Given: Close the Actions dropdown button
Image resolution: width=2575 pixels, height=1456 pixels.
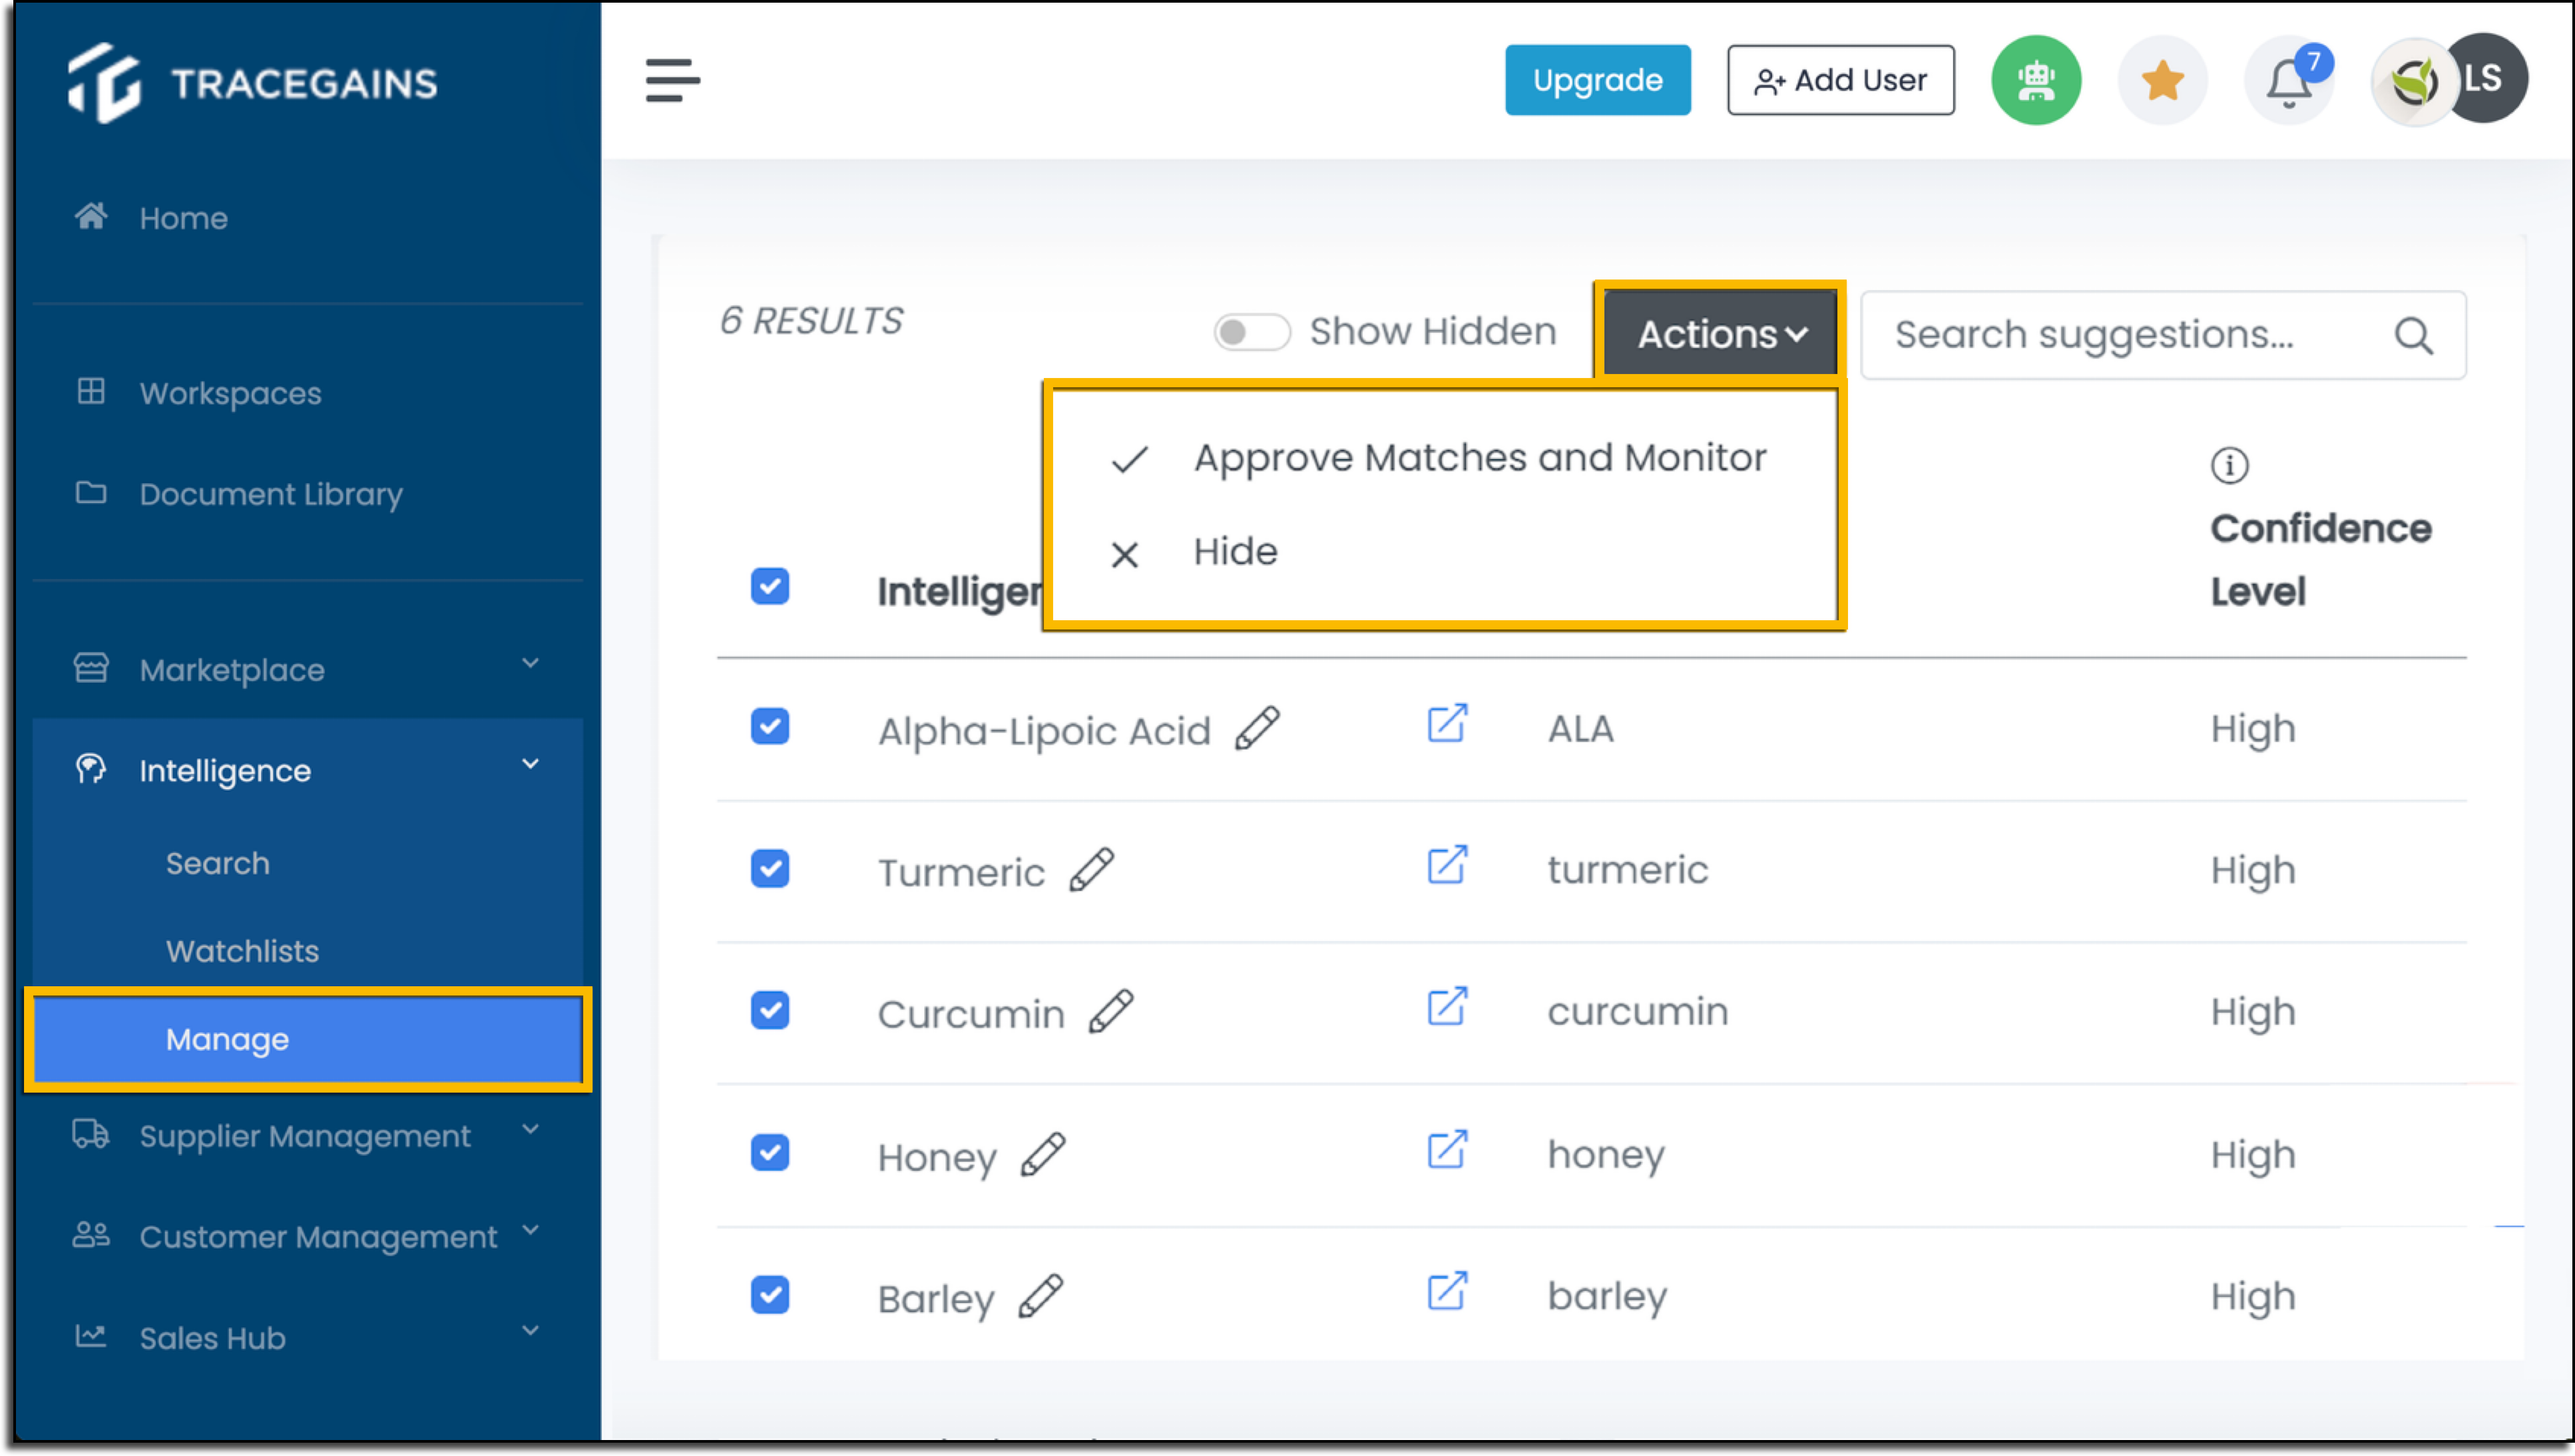Looking at the screenshot, I should coord(1721,334).
